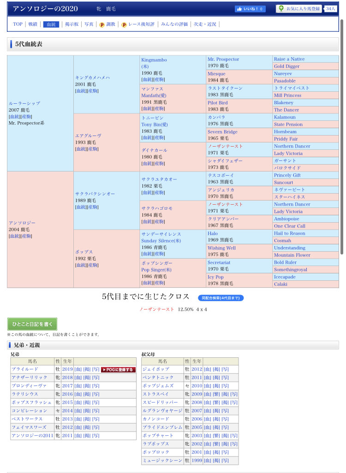
Task: Open the ルーラーシップ sire link
Action: point(24,103)
